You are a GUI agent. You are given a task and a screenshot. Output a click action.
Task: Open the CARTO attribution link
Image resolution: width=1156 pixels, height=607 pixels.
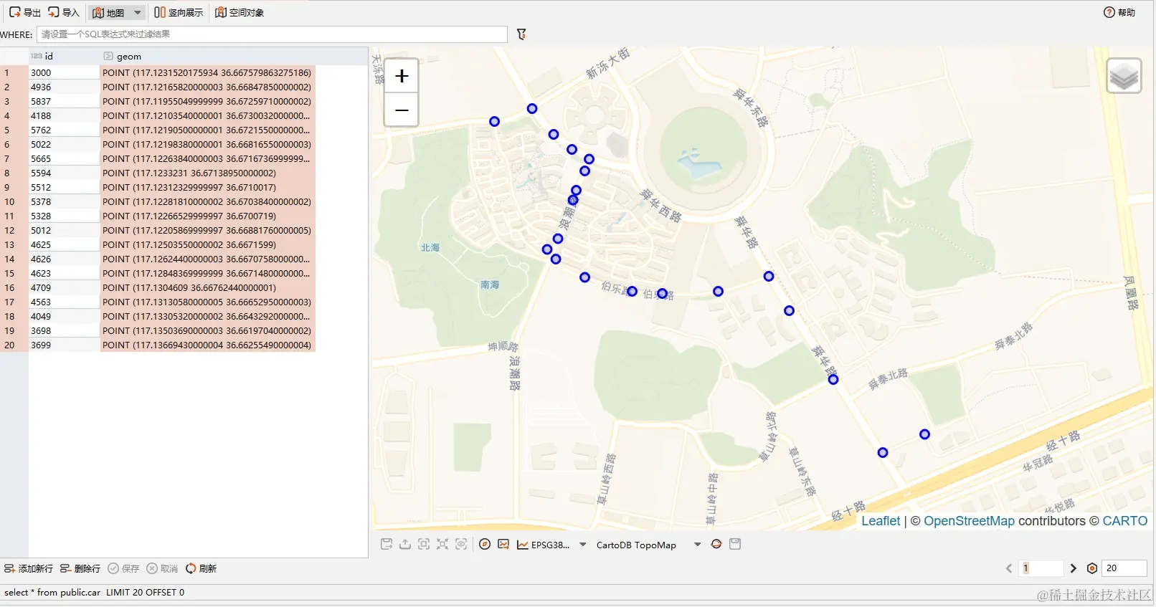pyautogui.click(x=1125, y=521)
